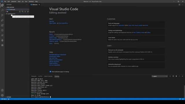Viewport: 185px width, 104px height.
Task: Open the Run and Debug view
Action: [2, 20]
